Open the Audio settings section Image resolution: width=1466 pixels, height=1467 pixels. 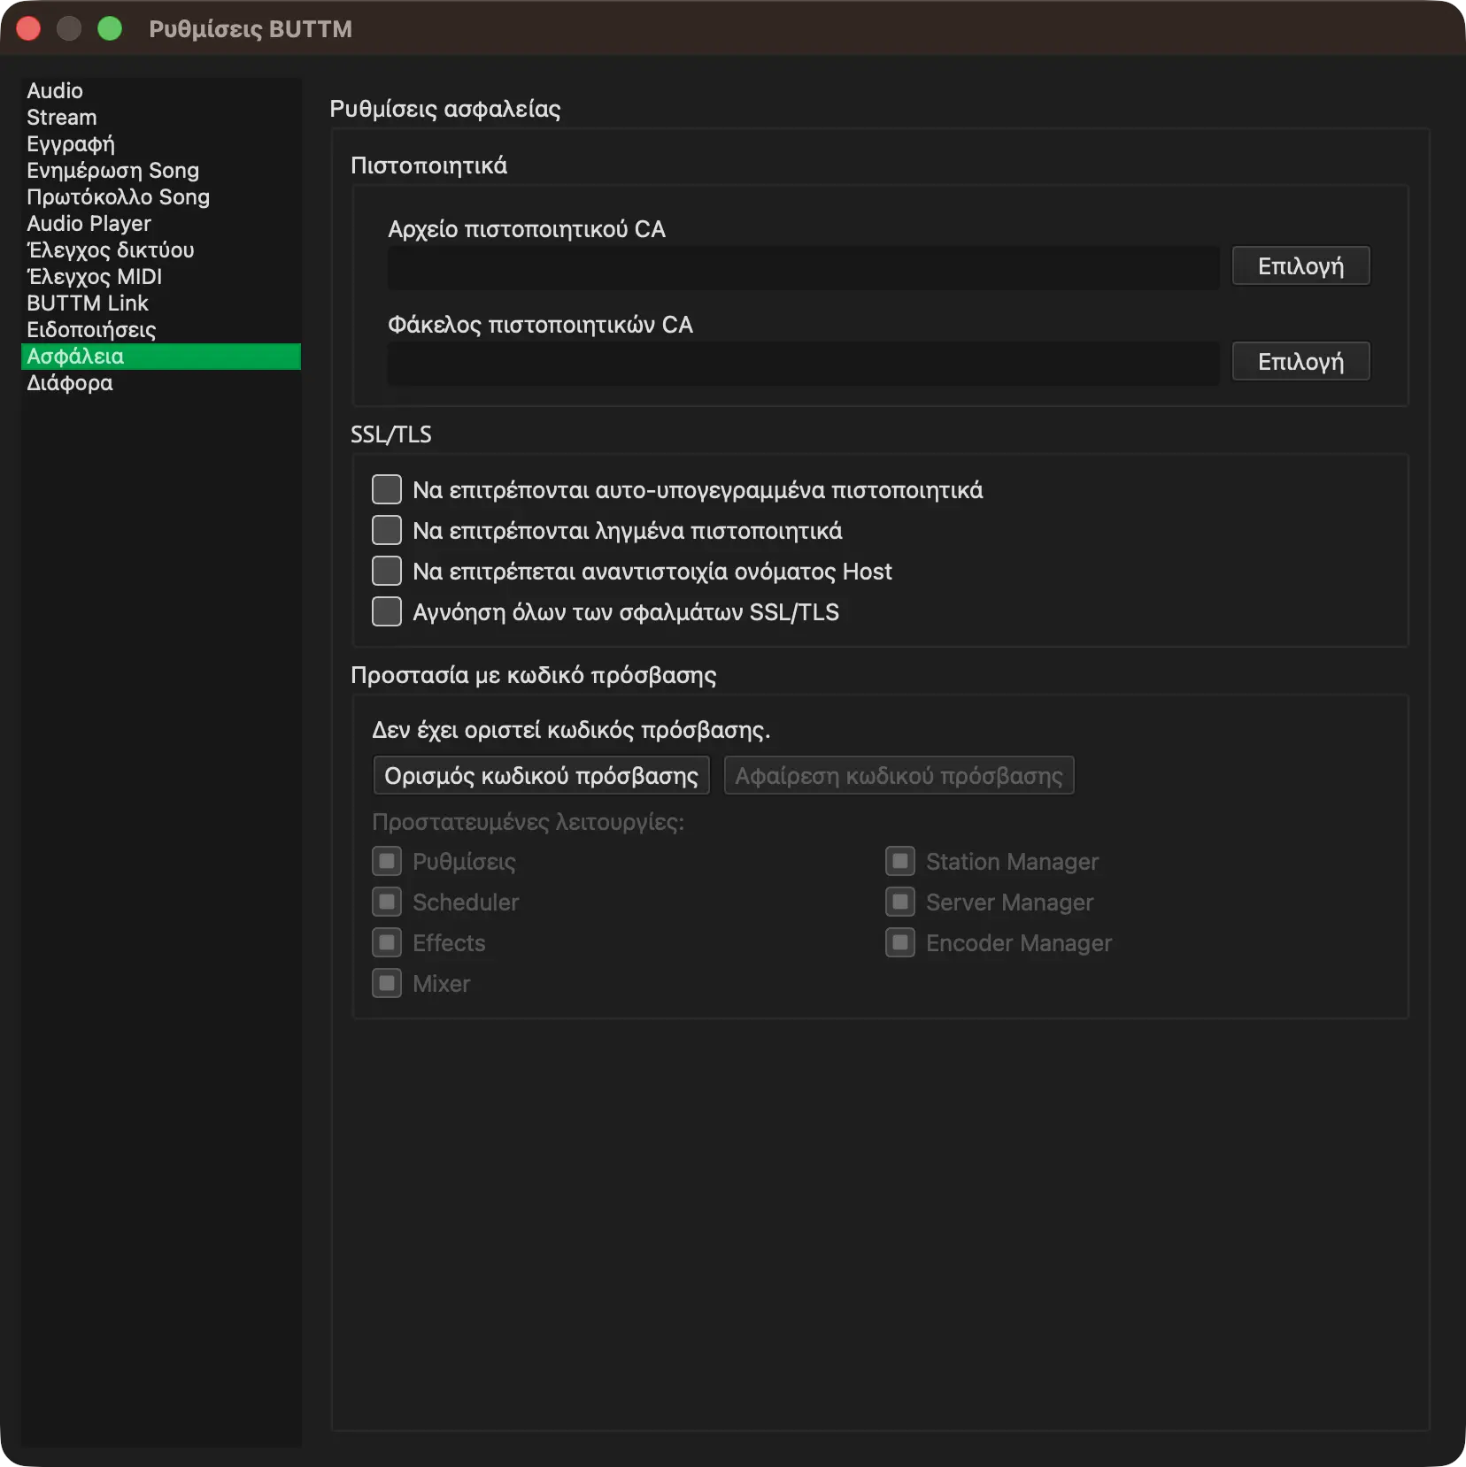click(160, 91)
